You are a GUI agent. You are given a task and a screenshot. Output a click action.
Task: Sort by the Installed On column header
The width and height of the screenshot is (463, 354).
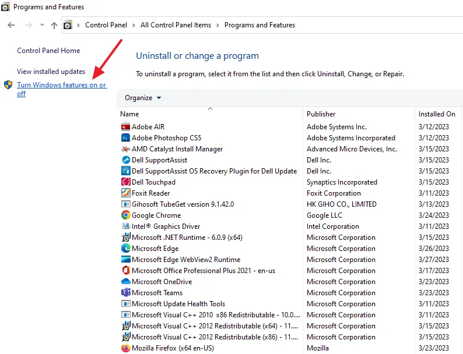click(437, 114)
